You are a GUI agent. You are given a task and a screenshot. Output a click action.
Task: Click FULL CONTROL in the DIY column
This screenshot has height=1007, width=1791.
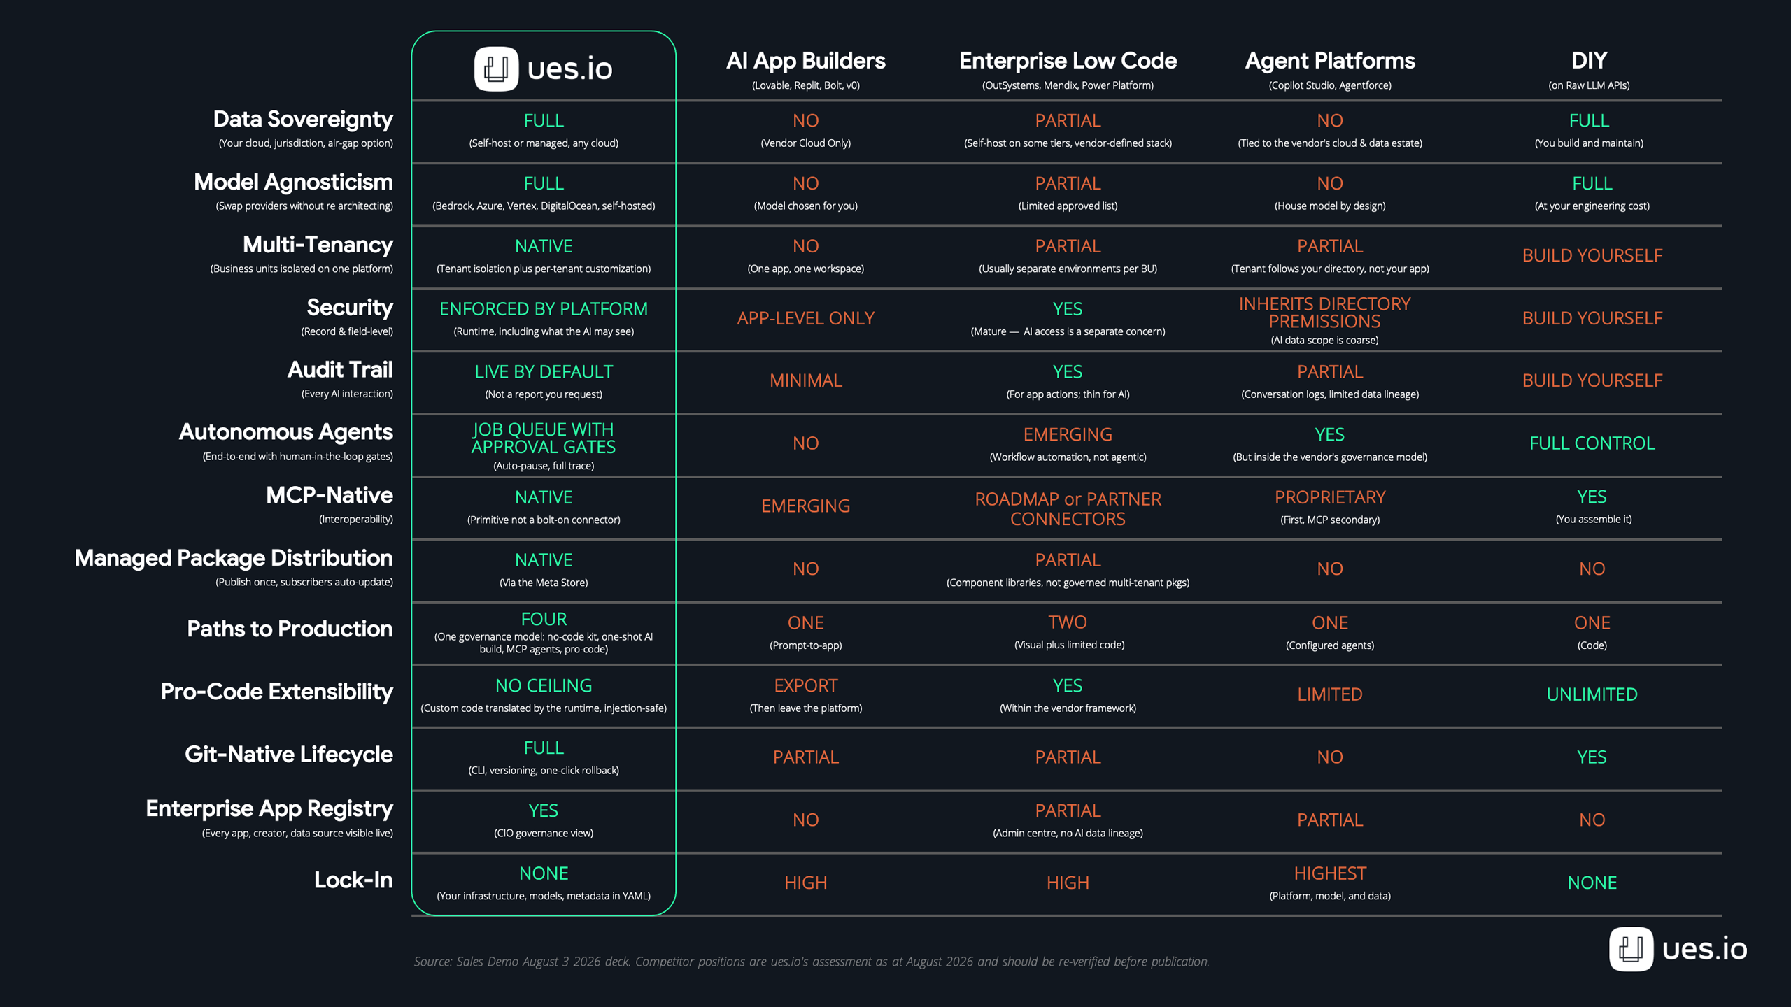tap(1592, 443)
